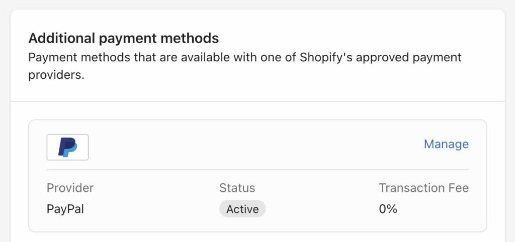Click the blank area below the Active badge

(242, 224)
